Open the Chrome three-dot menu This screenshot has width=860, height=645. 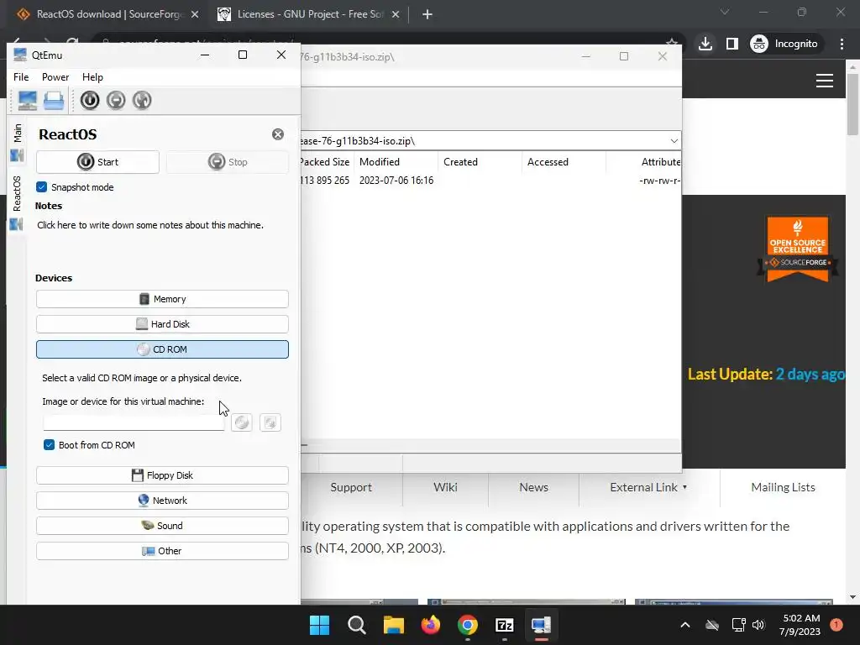842,44
